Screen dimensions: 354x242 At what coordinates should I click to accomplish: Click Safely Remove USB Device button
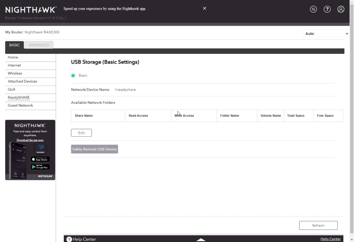tap(94, 149)
